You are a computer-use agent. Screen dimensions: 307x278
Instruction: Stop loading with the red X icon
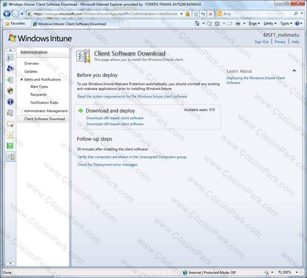coord(210,14)
